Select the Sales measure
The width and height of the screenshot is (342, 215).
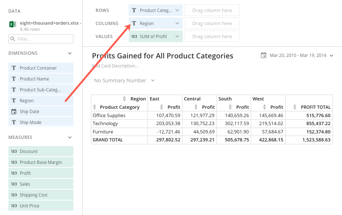pos(25,184)
